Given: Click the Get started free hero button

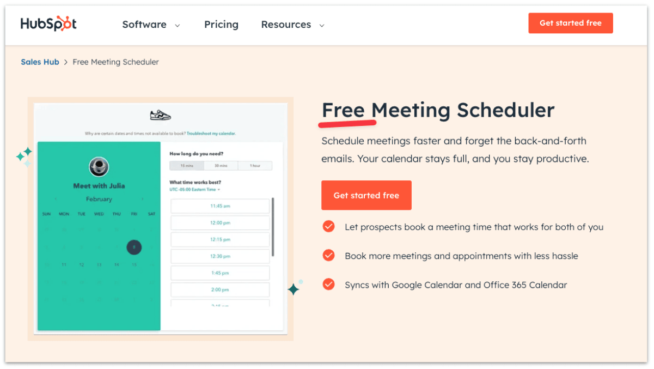Looking at the screenshot, I should (x=366, y=195).
